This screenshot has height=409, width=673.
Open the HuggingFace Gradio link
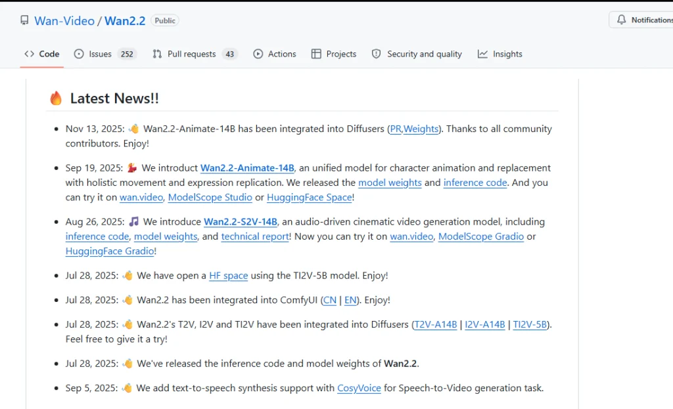click(110, 251)
